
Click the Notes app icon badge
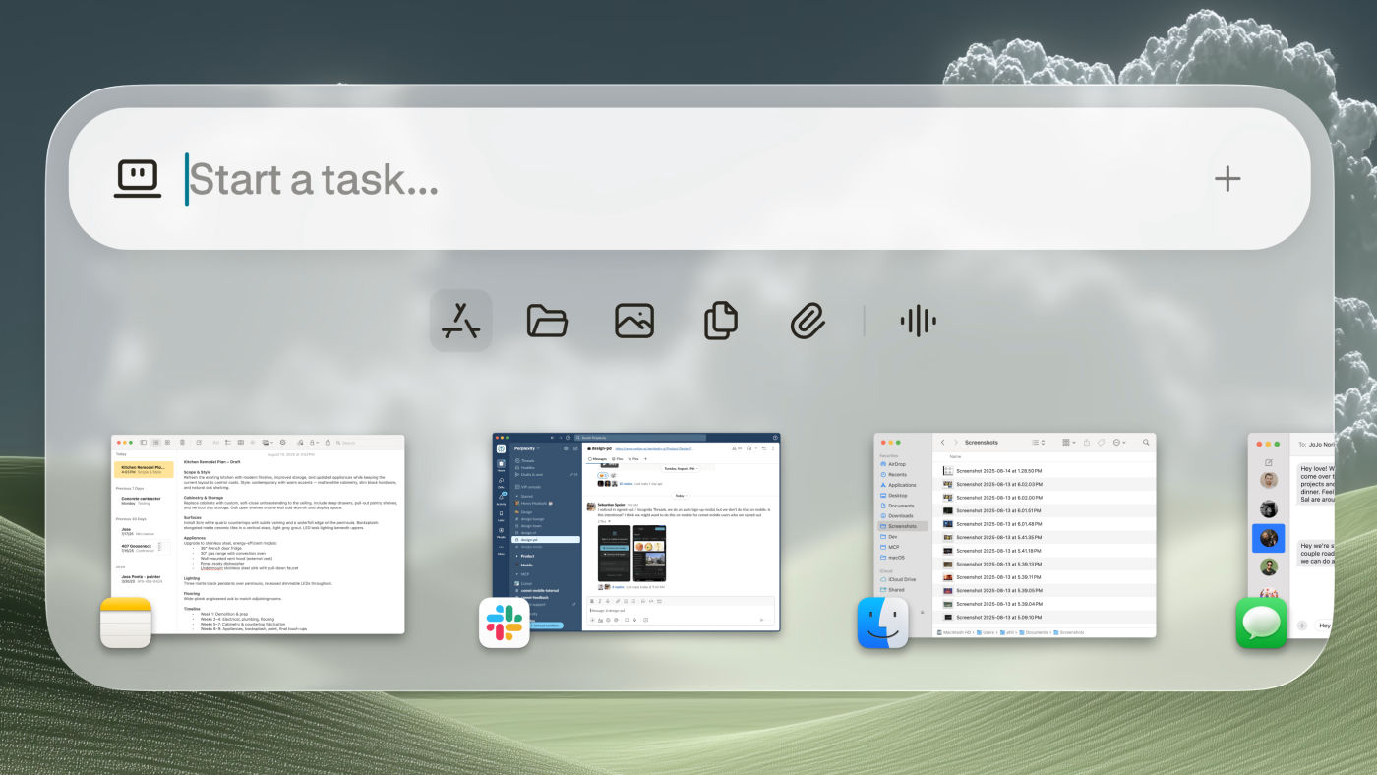coord(126,623)
